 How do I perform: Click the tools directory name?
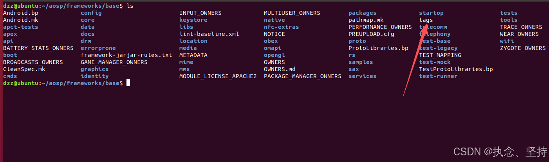509,20
